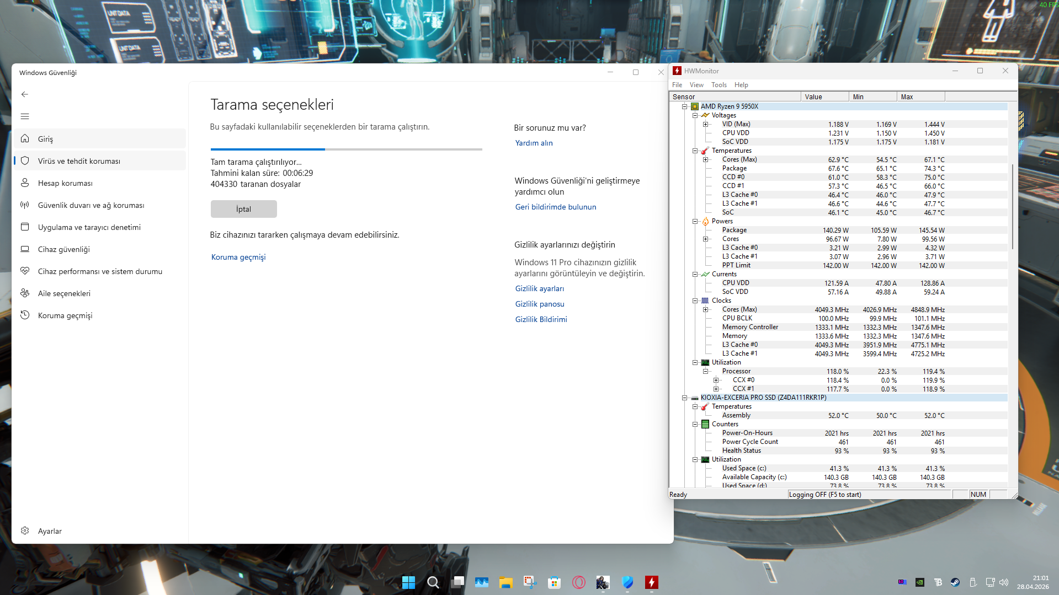The height and width of the screenshot is (595, 1059).
Task: Launch Snipping Tool from the taskbar
Action: tap(530, 582)
